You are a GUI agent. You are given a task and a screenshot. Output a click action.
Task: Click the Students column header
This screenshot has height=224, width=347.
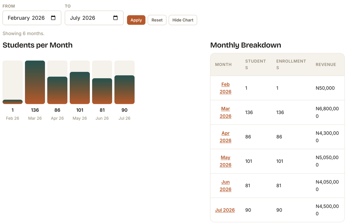256,65
